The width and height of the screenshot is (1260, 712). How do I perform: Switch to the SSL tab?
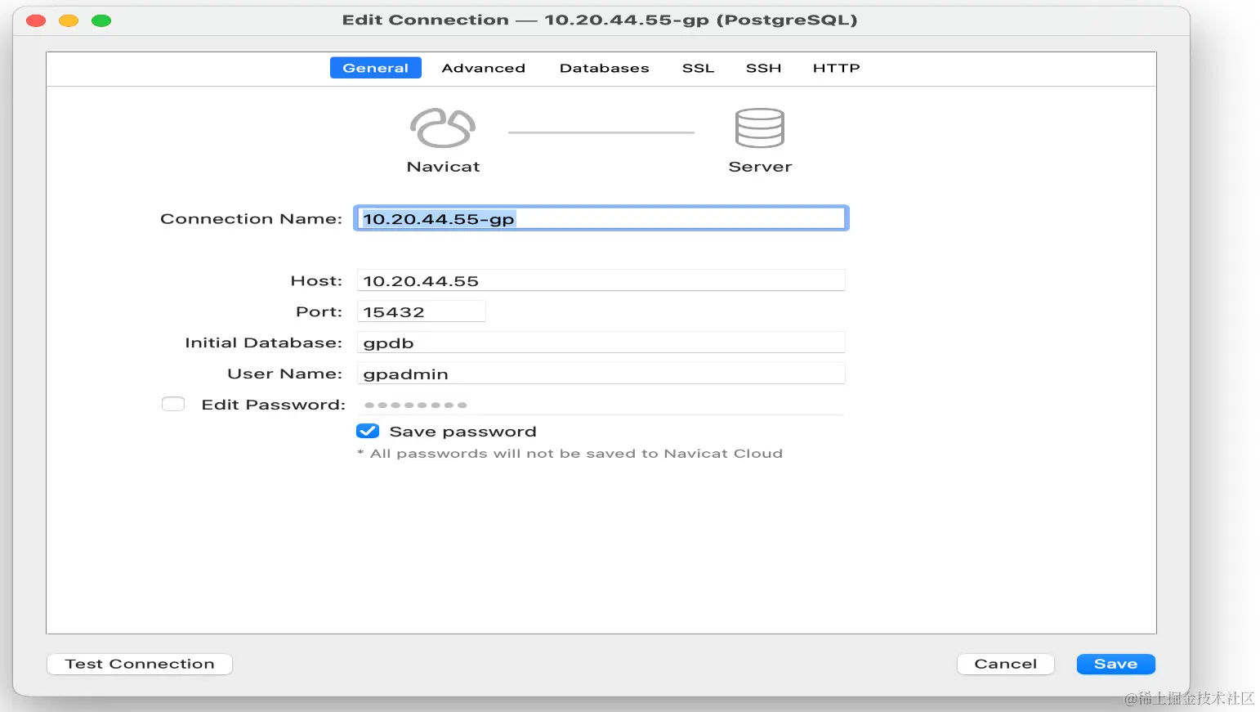click(x=699, y=68)
